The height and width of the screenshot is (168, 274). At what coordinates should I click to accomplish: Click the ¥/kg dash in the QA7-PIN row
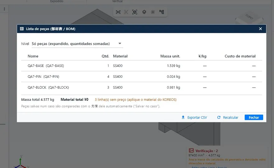205,77
